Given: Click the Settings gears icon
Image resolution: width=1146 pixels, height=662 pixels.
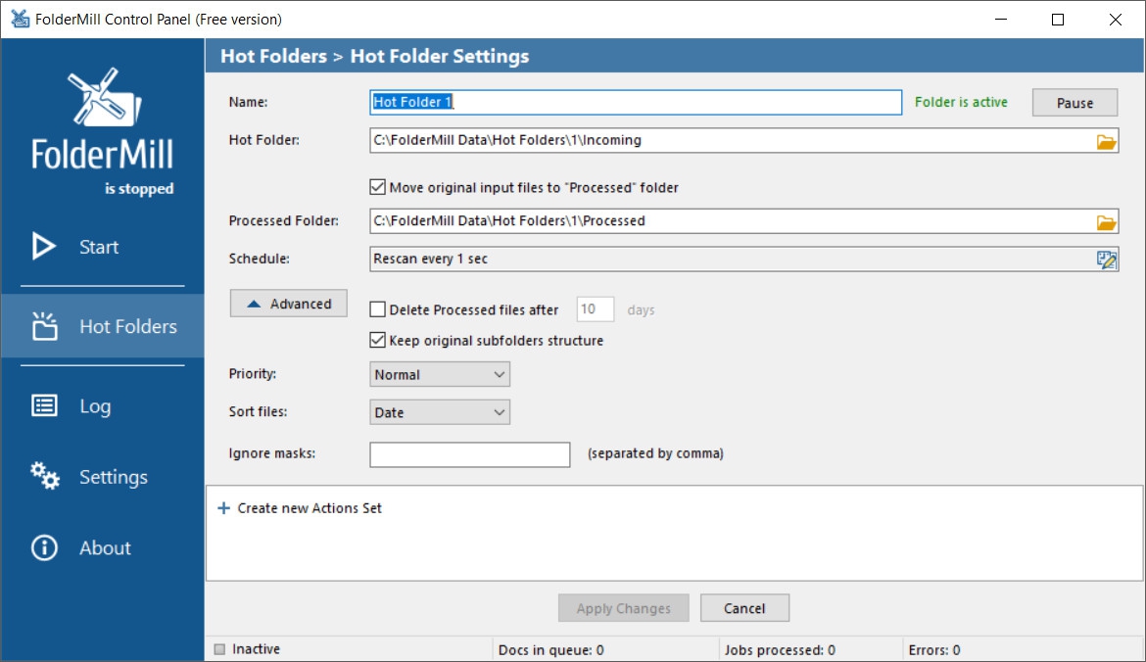Looking at the screenshot, I should (x=44, y=477).
